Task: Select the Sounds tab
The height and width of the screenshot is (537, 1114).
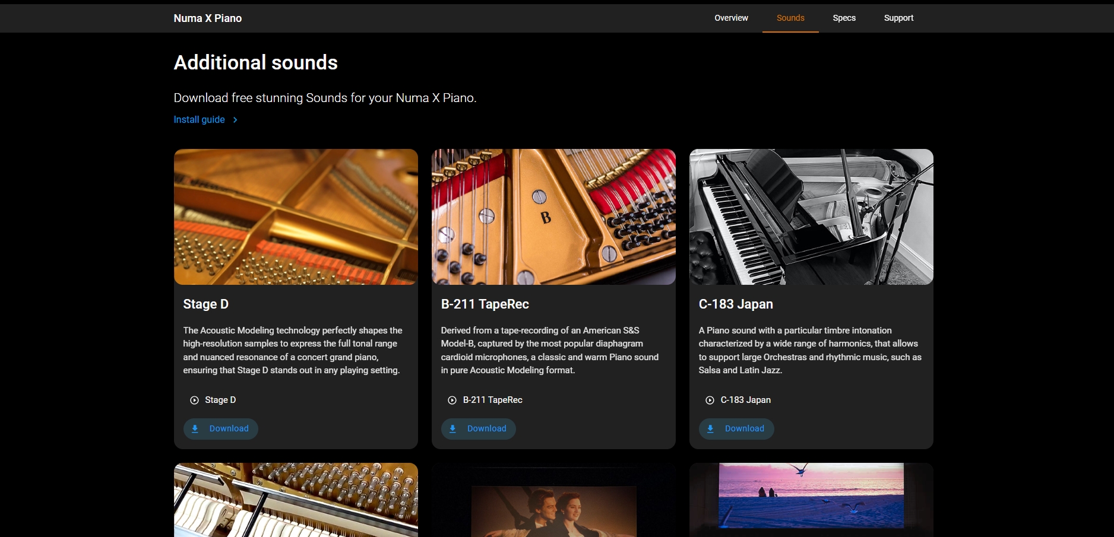Action: 790,18
